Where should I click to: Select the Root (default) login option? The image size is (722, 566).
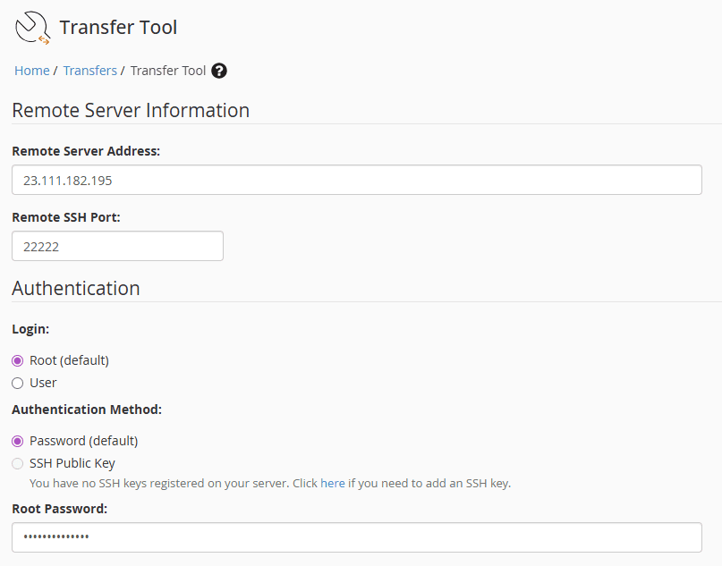click(x=17, y=359)
